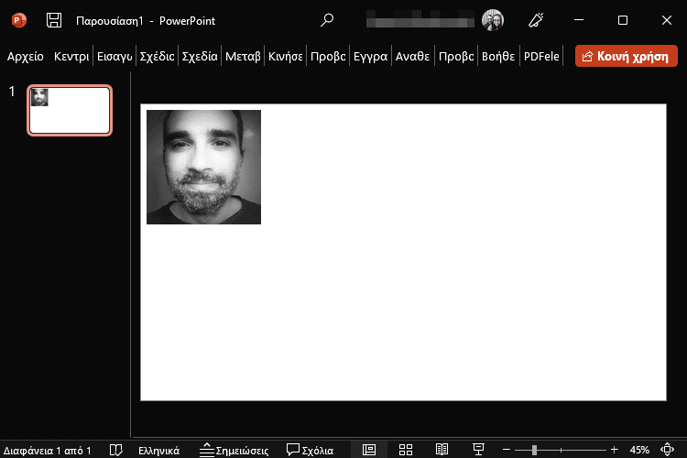This screenshot has height=458, width=687.
Task: Open the Βοήθε ribbon tab
Action: pyautogui.click(x=498, y=57)
